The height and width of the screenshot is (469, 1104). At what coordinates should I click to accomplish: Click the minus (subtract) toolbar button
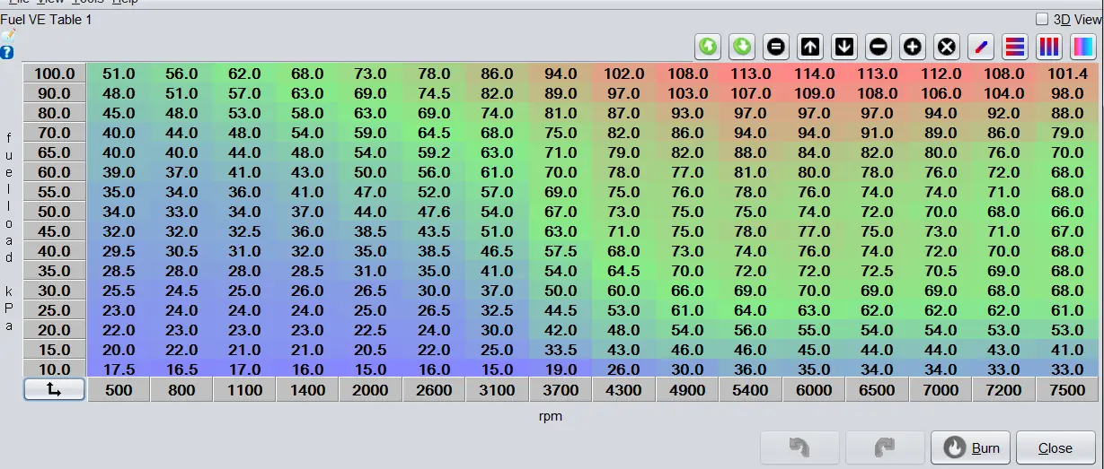[x=879, y=47]
